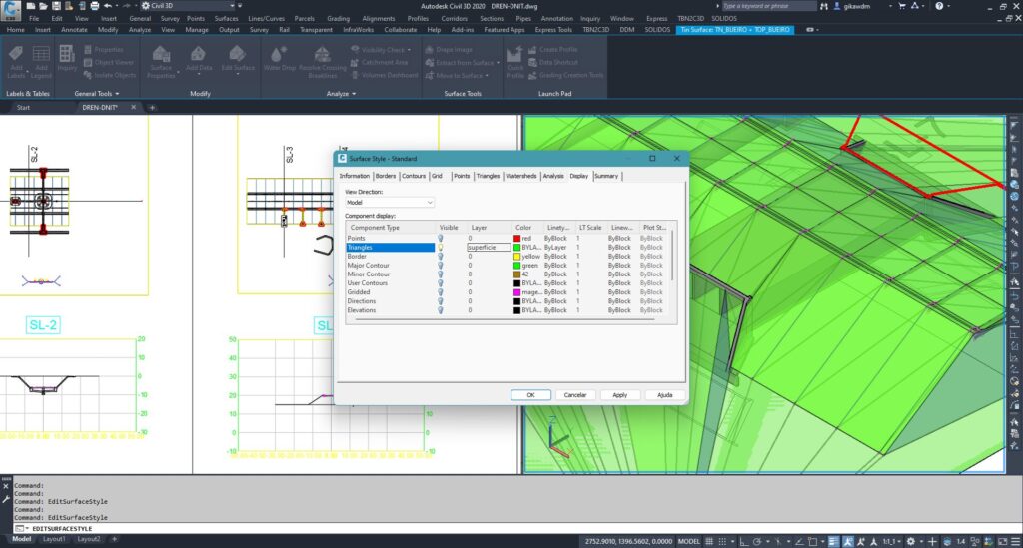Click the Save icon in quick access toolbar
Image resolution: width=1023 pixels, height=548 pixels.
click(56, 6)
